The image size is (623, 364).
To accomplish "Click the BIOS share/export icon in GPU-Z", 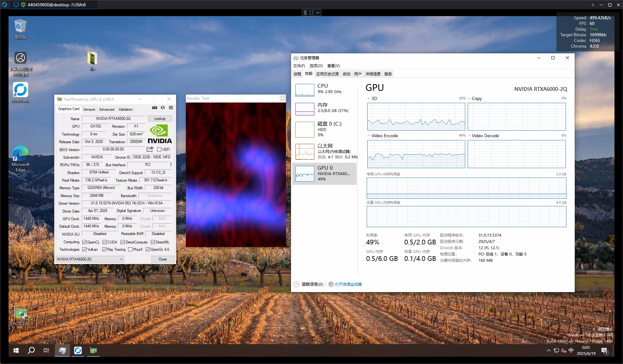I will tap(150, 149).
